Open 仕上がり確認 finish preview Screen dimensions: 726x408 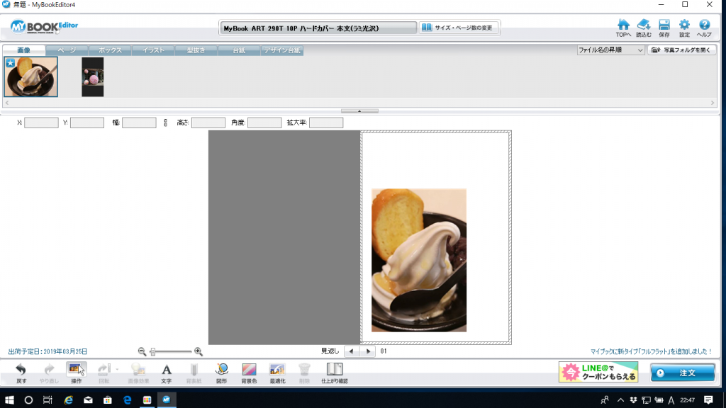tap(334, 373)
